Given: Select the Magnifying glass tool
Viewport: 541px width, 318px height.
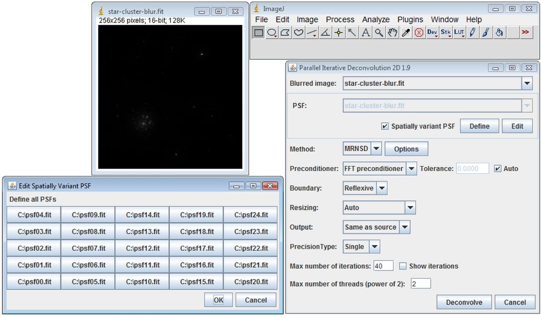Looking at the screenshot, I should coord(379,32).
